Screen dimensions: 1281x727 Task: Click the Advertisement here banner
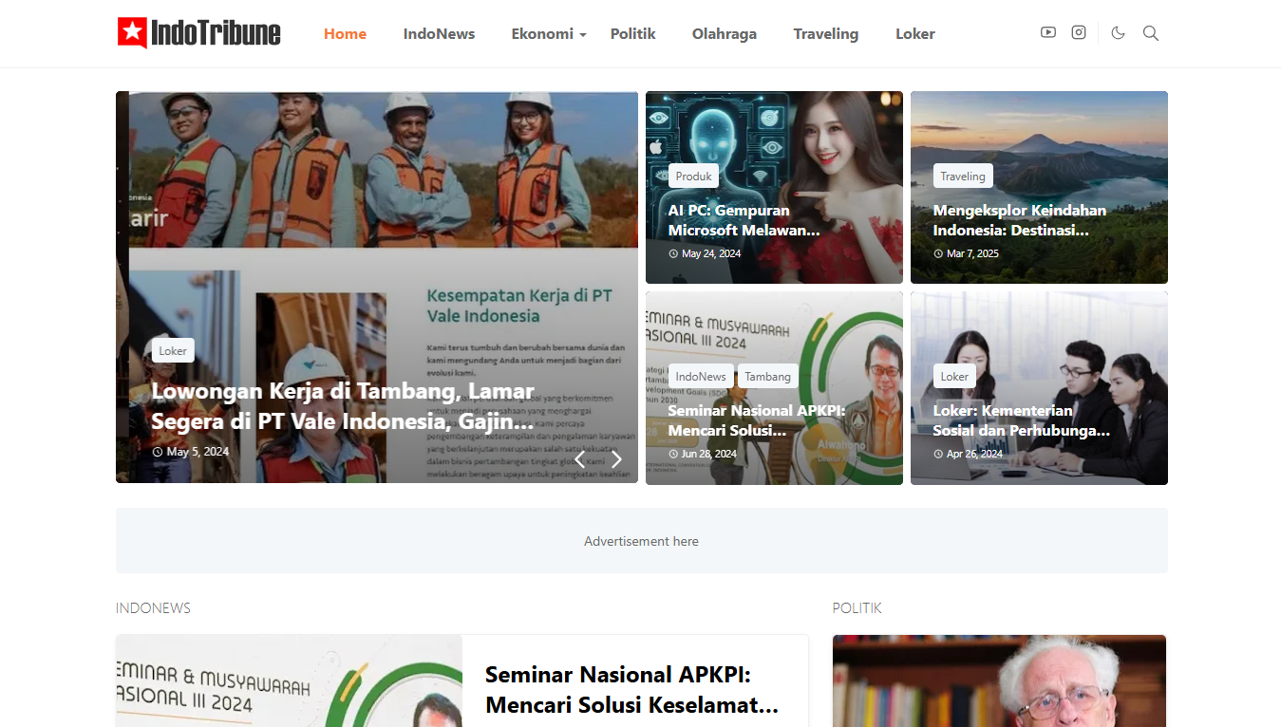point(641,541)
